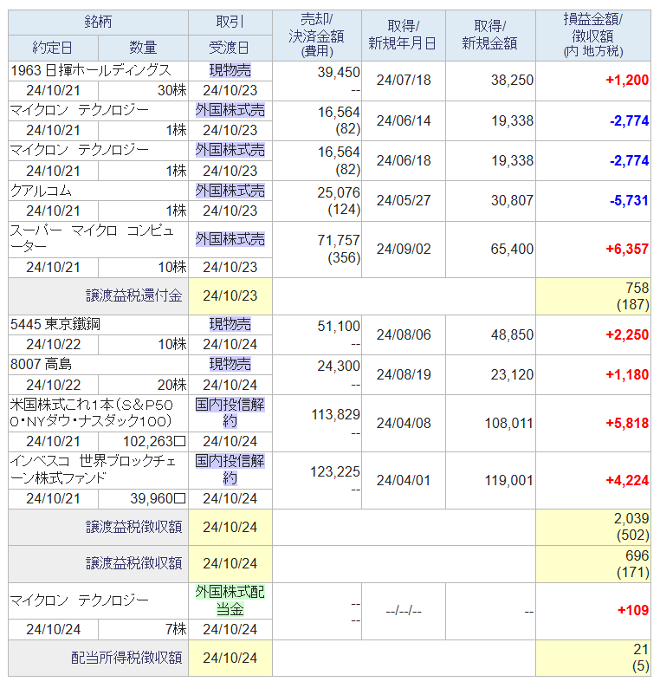Click the 取得/新規年月日 column header
The image size is (660, 688).
403,36
